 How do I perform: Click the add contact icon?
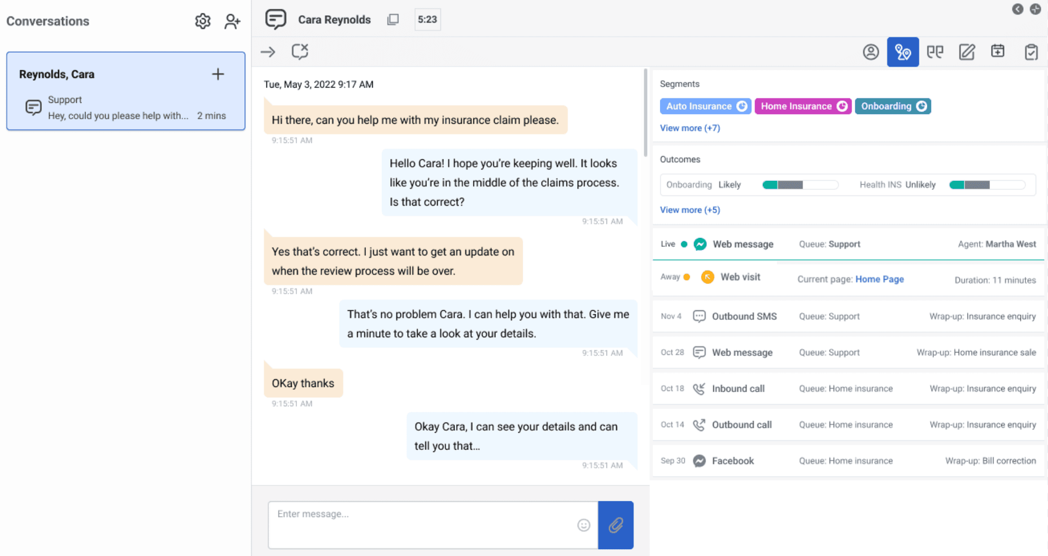[x=232, y=21]
